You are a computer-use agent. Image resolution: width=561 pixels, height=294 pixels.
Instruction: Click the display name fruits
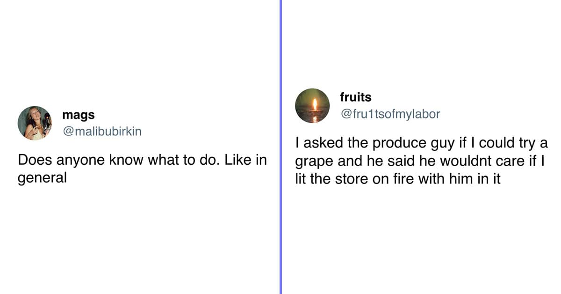point(356,97)
